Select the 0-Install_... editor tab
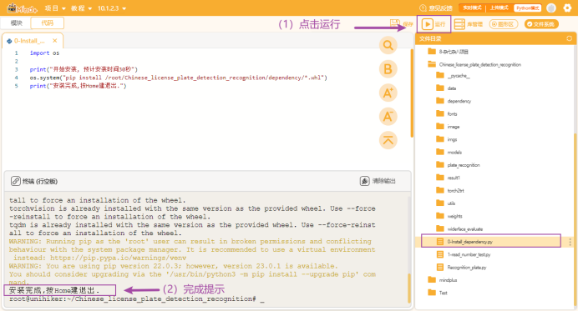 32,41
